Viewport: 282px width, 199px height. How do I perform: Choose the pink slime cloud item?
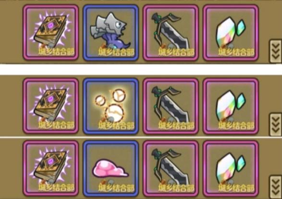coord(110,168)
